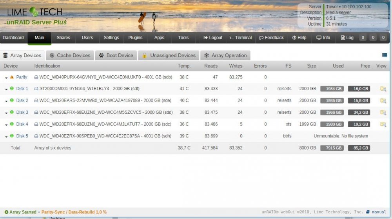This screenshot has width=392, height=219.
Task: Open the Terminal
Action: (x=241, y=38)
